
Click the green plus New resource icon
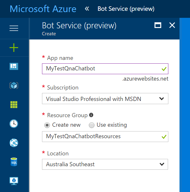click(14, 48)
